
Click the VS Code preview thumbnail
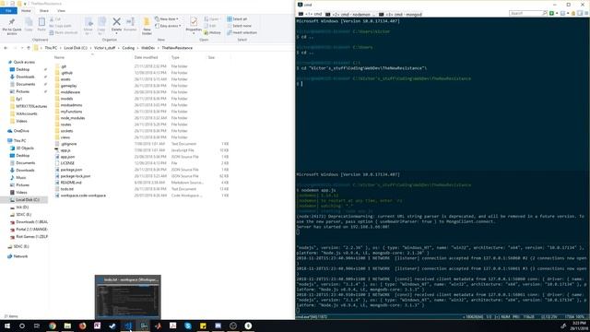(x=128, y=297)
